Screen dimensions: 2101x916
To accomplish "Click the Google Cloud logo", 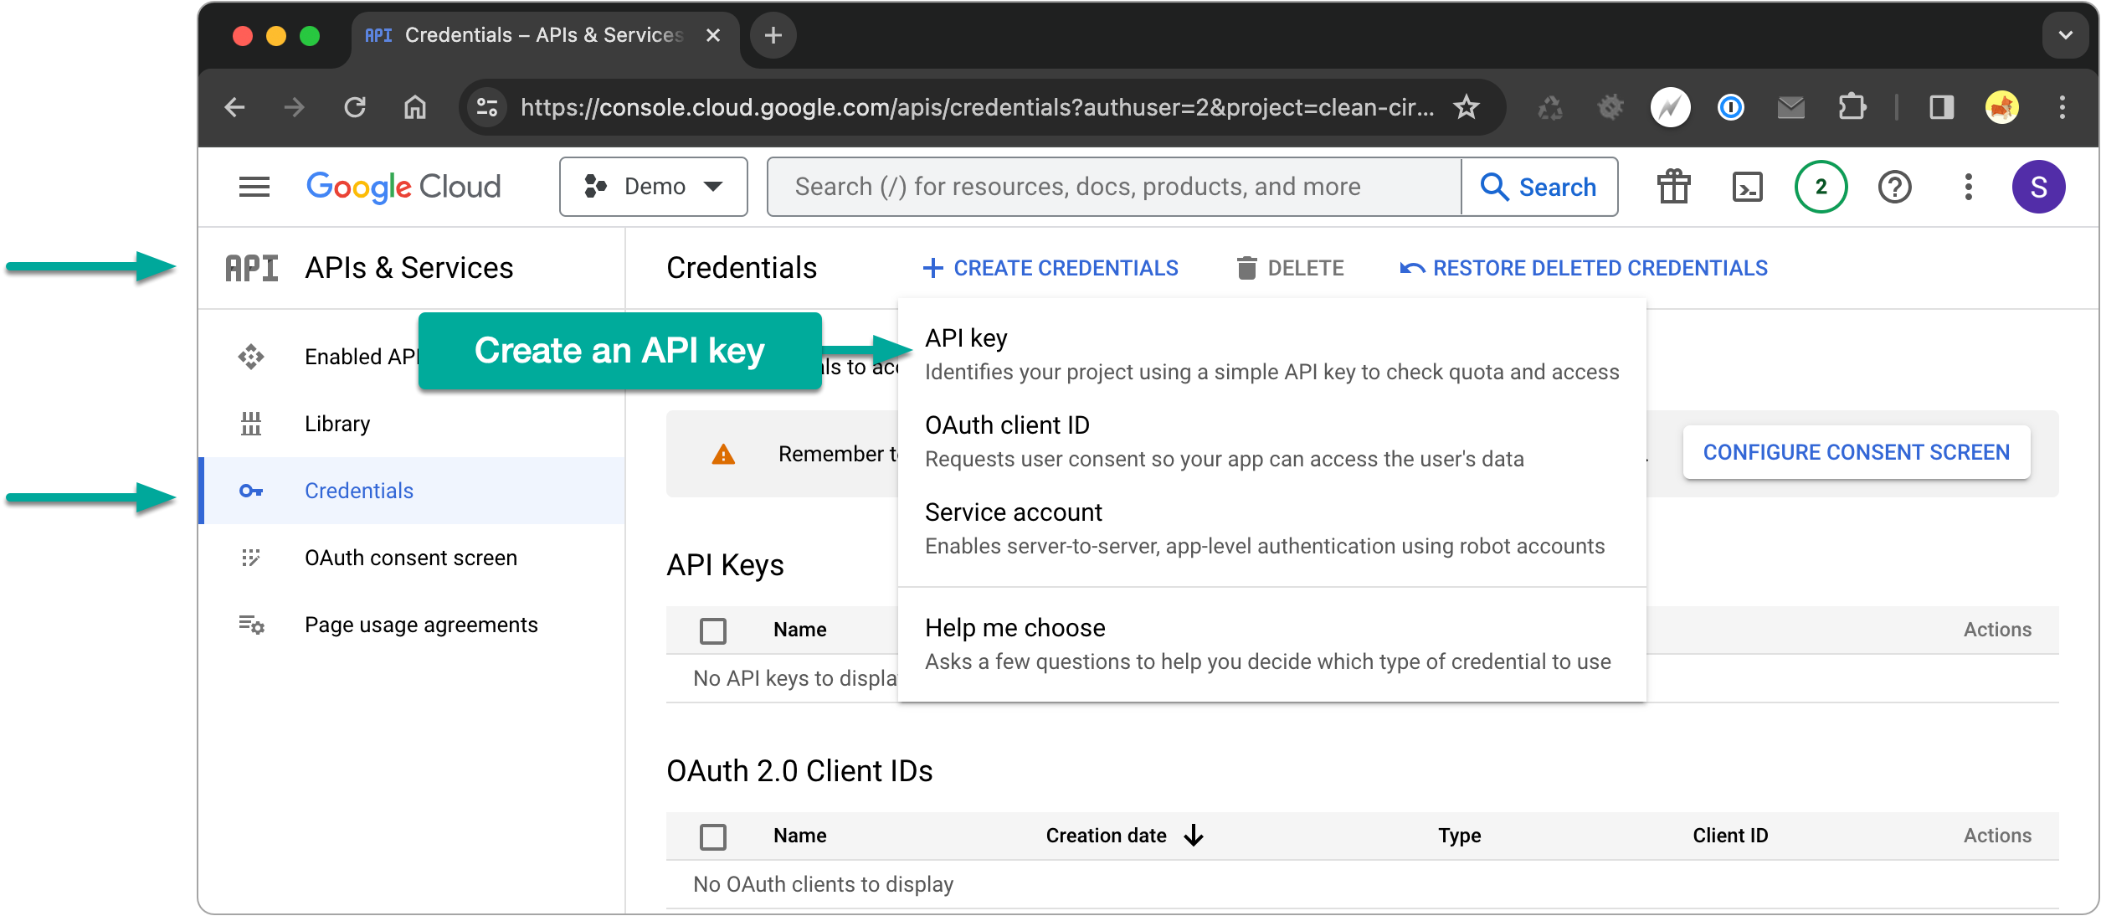I will click(x=403, y=187).
